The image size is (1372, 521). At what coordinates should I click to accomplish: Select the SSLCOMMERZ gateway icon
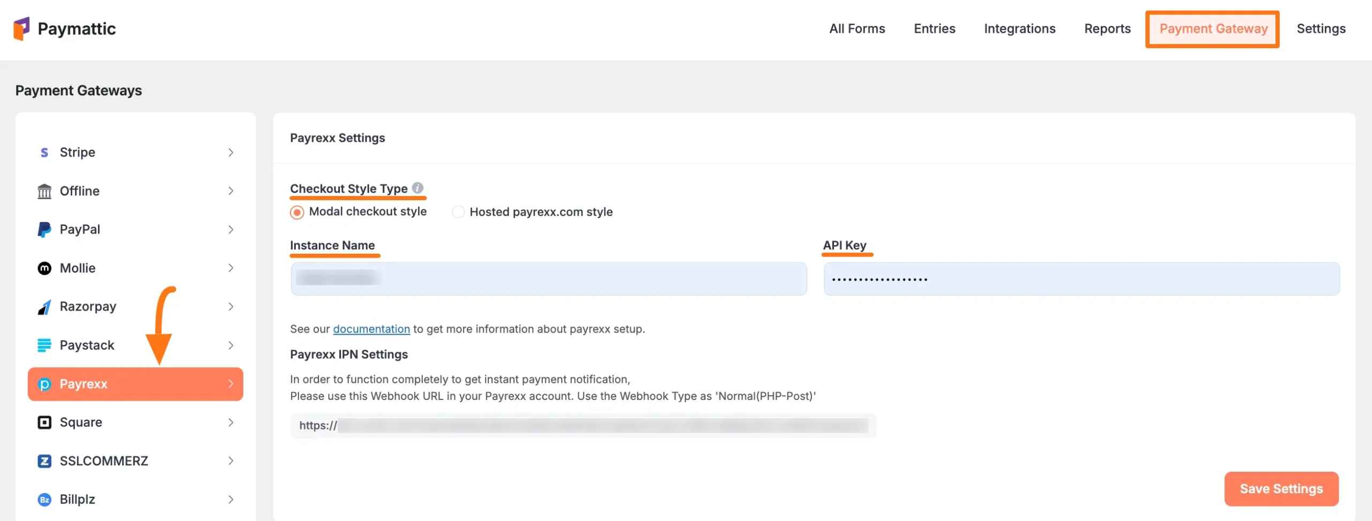[44, 460]
